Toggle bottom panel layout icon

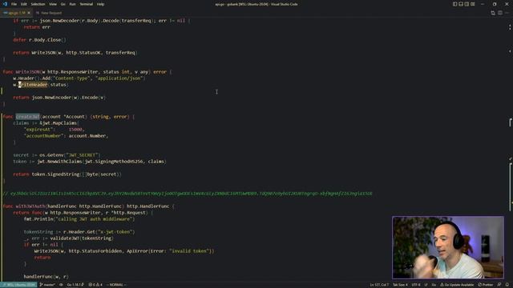[461, 4]
